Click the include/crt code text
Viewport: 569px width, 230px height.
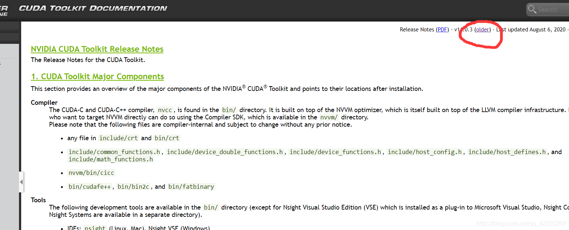pos(119,138)
